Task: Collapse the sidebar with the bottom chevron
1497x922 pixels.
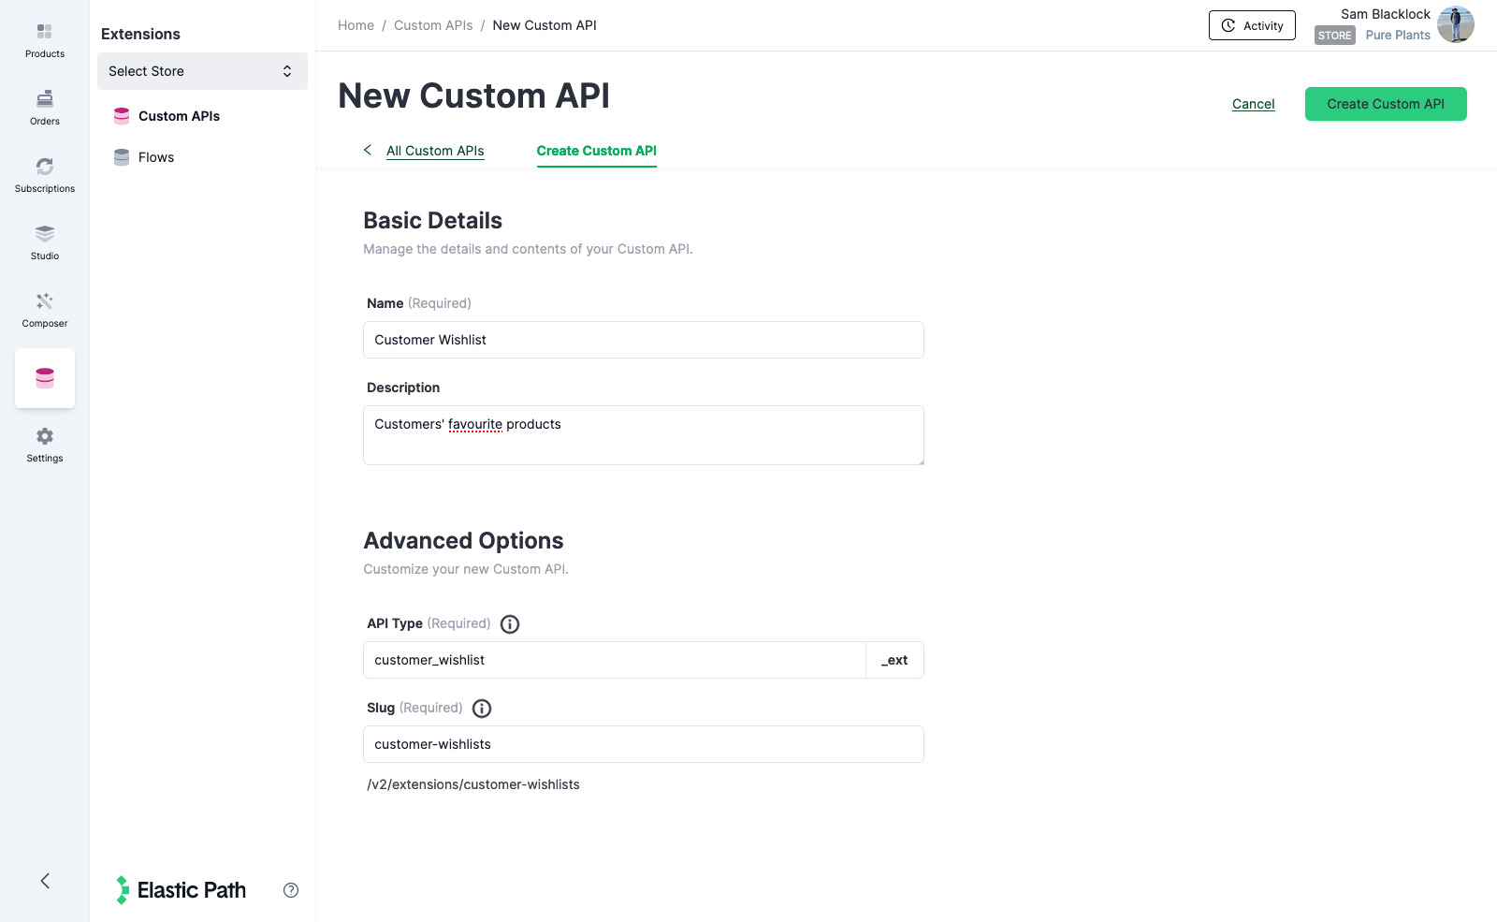Action: 45,881
